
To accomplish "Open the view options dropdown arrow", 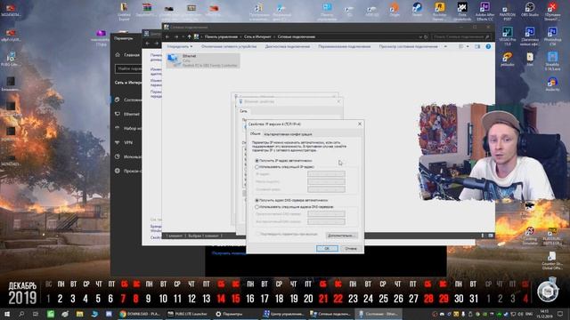I will pos(468,46).
